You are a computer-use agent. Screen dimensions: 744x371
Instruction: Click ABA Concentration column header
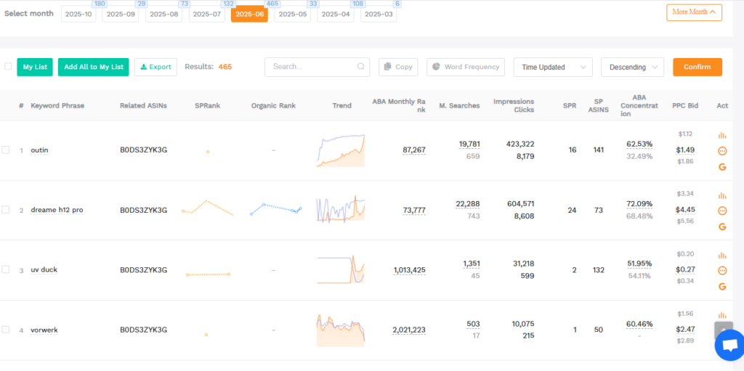click(x=639, y=105)
